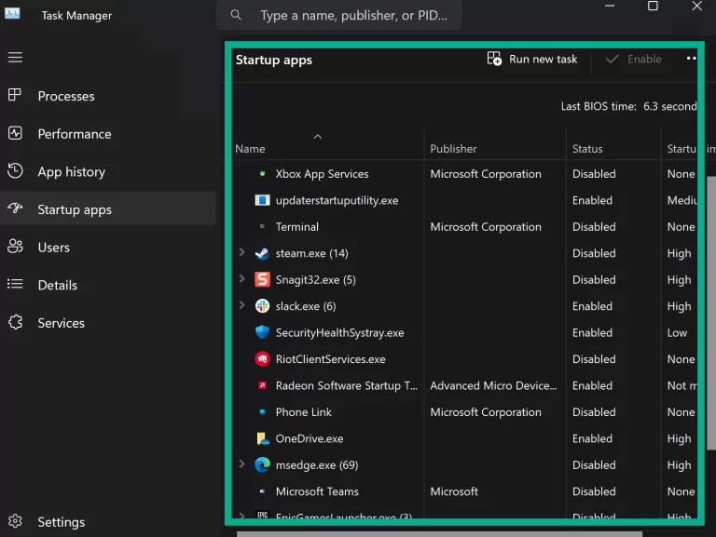This screenshot has width=716, height=537.
Task: Click the Processes sidebar icon
Action: coord(15,95)
